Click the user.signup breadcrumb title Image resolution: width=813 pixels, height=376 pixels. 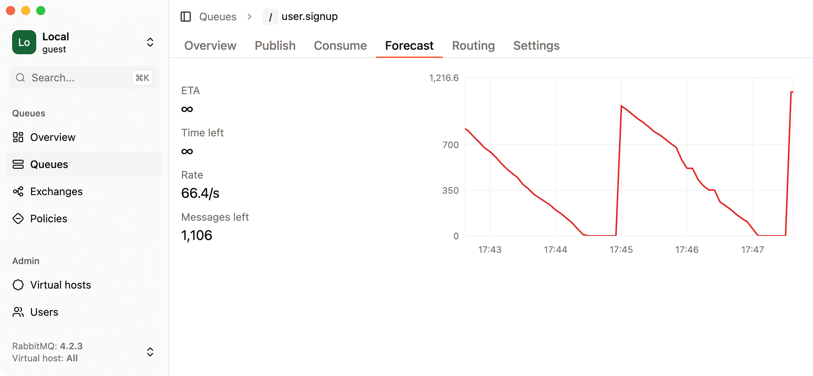pyautogui.click(x=309, y=17)
